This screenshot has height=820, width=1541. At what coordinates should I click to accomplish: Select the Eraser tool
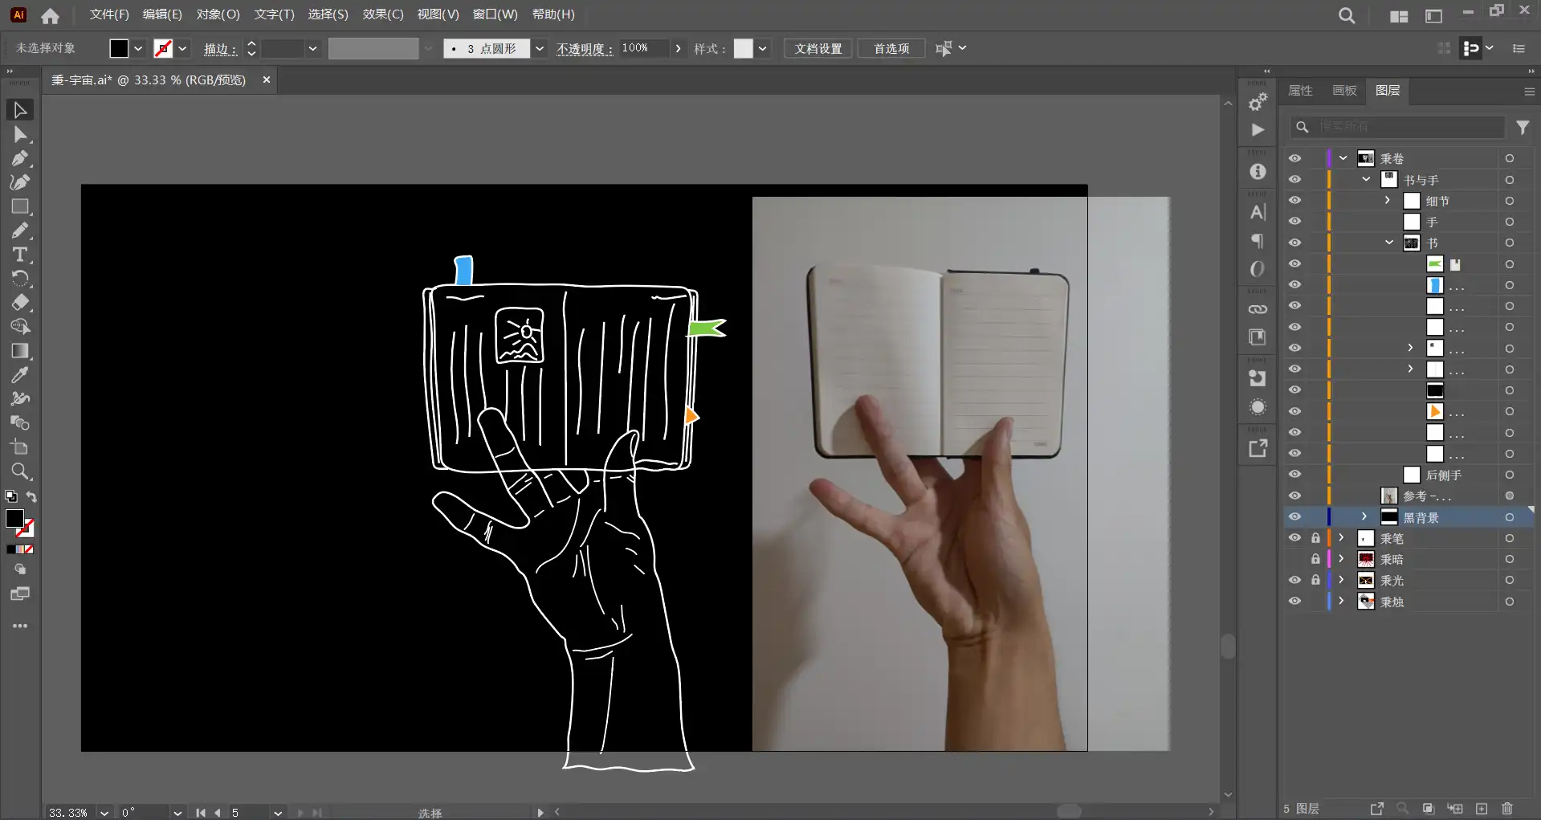tap(20, 303)
